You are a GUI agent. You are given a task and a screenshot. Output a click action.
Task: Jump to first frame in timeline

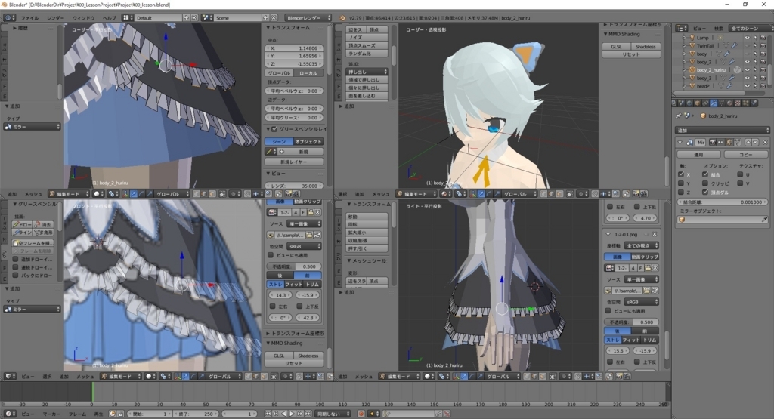tap(268, 414)
